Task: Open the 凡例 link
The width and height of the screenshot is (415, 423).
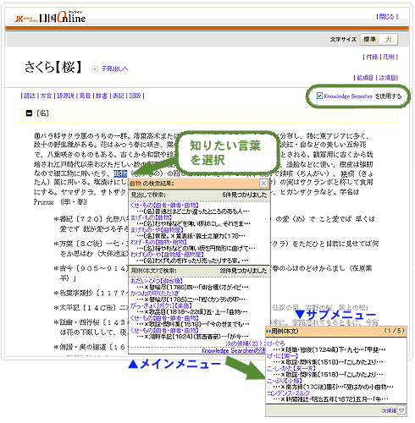Action: pyautogui.click(x=389, y=57)
